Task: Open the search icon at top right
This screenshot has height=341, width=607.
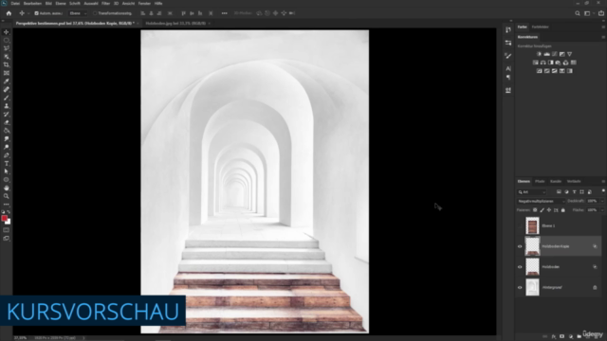Action: click(578, 13)
